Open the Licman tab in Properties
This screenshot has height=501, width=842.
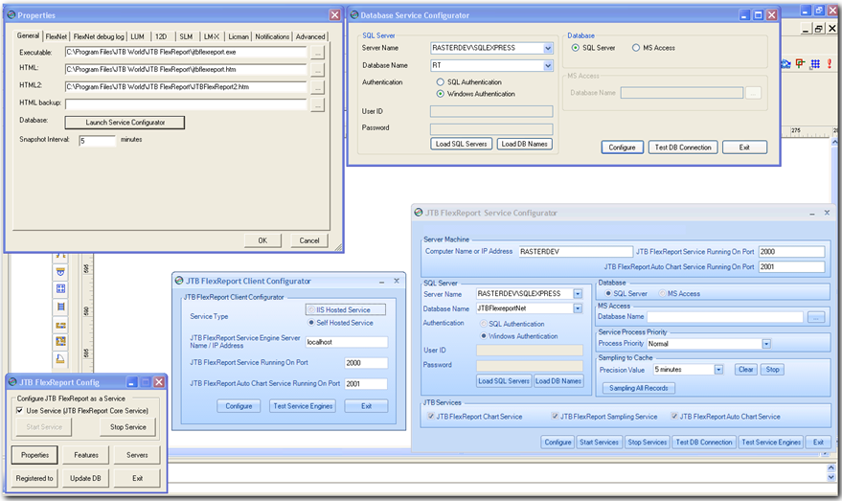pos(239,36)
